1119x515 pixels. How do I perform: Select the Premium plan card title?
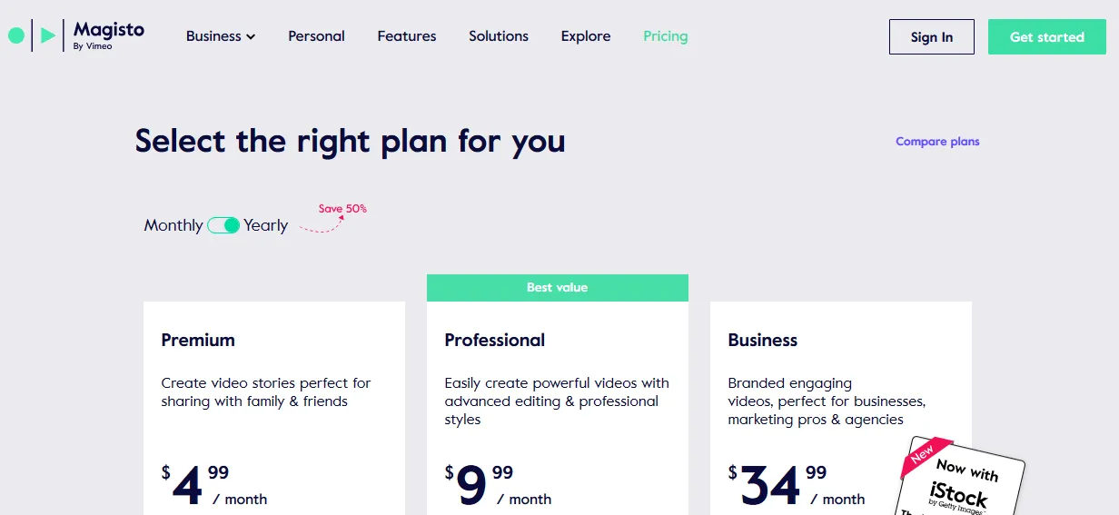click(x=198, y=341)
